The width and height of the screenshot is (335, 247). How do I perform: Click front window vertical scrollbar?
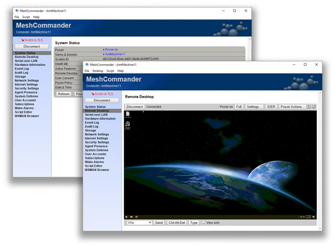click(x=320, y=160)
